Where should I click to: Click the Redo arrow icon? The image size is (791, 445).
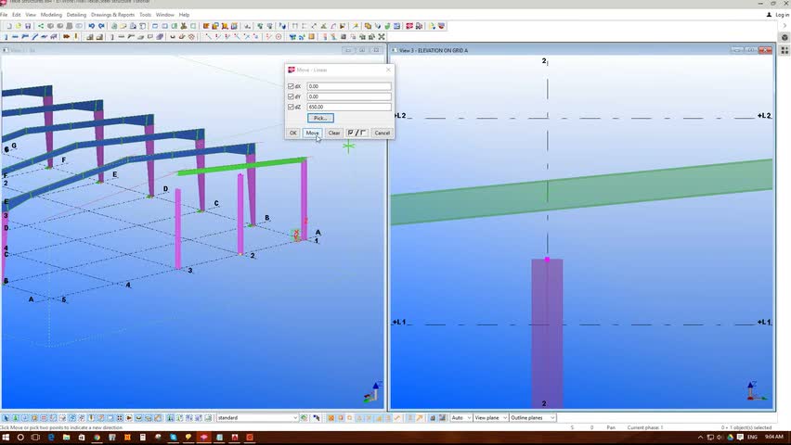coord(101,26)
